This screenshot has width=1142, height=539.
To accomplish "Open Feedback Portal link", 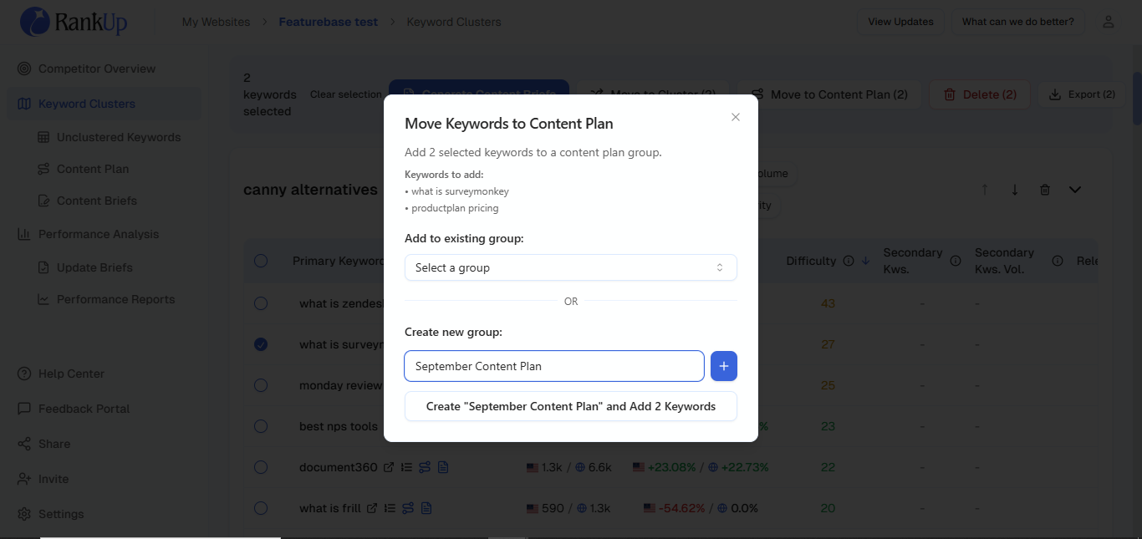I will click(x=84, y=409).
